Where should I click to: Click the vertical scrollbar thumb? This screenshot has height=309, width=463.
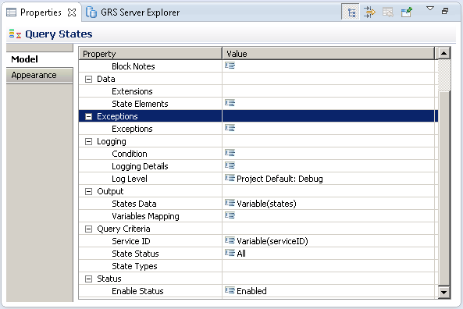[444, 187]
